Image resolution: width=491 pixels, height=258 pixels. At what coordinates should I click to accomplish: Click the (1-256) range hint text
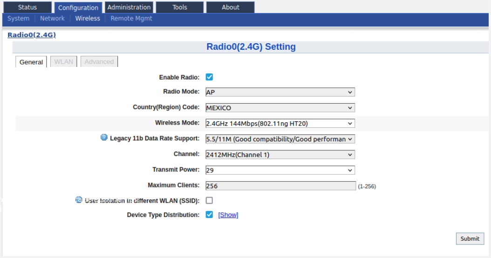click(367, 186)
